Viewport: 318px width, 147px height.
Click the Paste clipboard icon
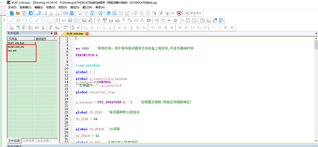point(92,13)
